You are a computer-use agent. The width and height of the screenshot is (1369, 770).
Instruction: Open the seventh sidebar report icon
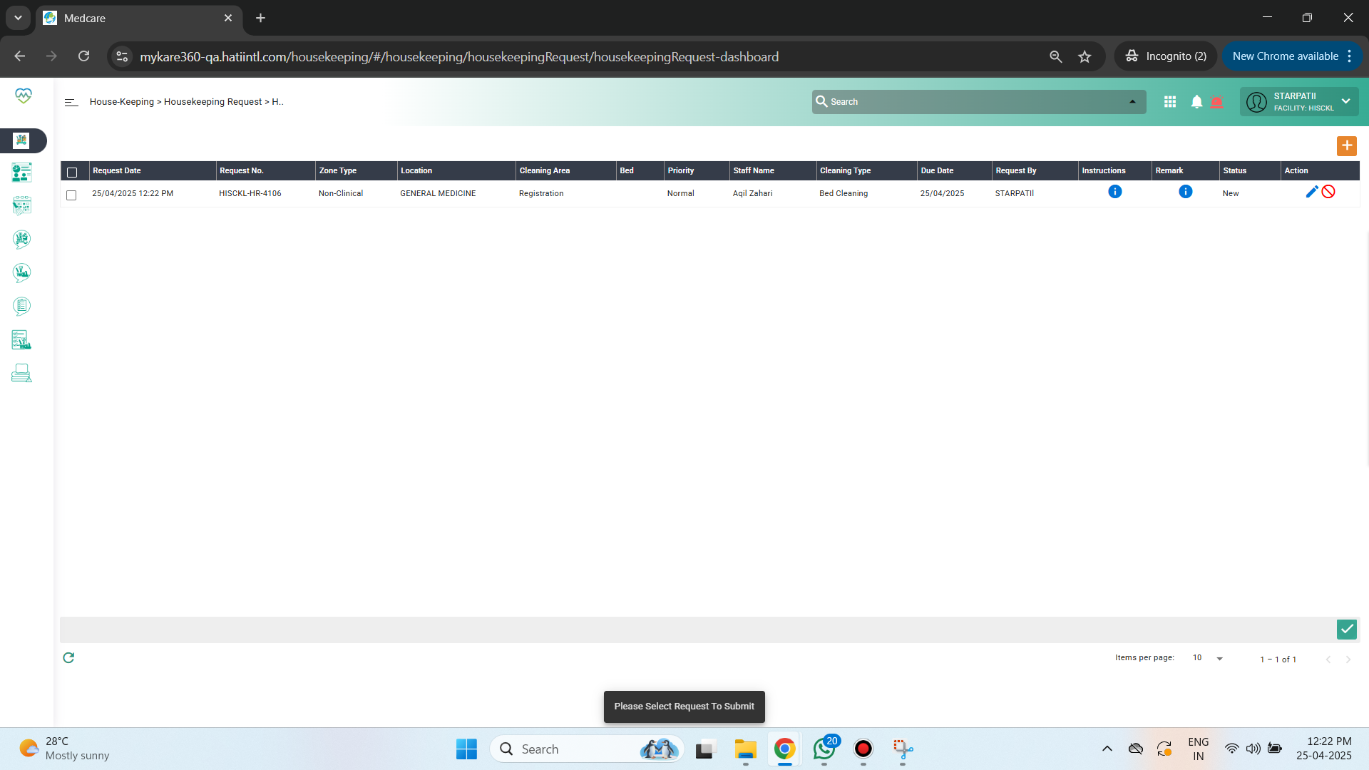pyautogui.click(x=21, y=339)
